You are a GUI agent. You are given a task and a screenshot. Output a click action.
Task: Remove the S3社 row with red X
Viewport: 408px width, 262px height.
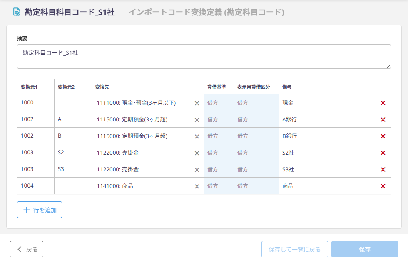(383, 170)
